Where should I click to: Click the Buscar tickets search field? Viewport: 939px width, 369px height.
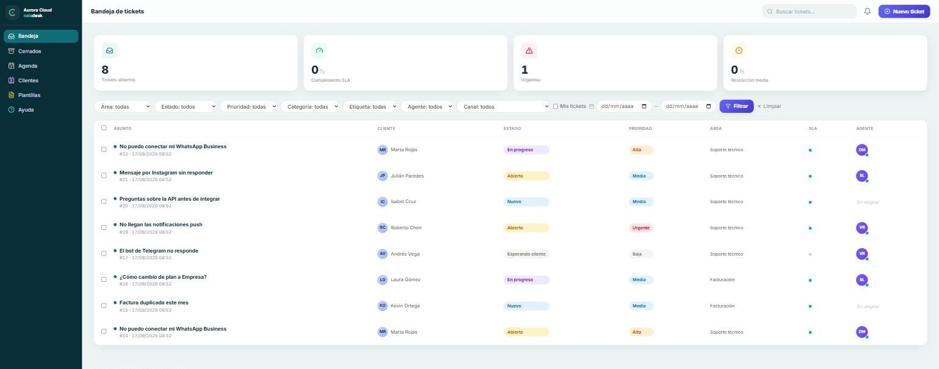[x=810, y=12]
